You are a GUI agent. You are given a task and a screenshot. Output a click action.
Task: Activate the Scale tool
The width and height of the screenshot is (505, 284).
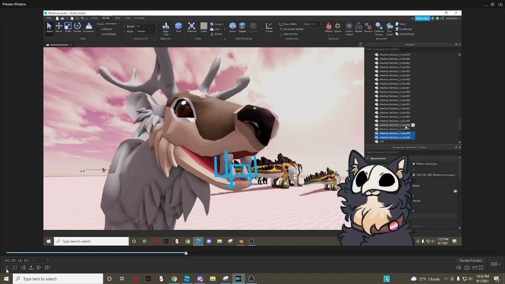point(68,28)
